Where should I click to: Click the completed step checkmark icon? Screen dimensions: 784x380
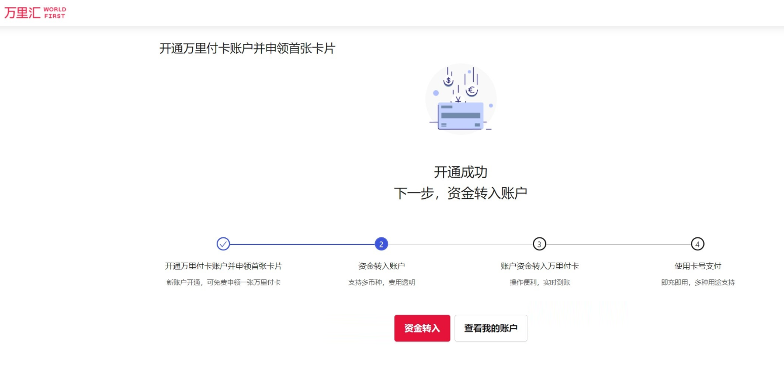[224, 244]
